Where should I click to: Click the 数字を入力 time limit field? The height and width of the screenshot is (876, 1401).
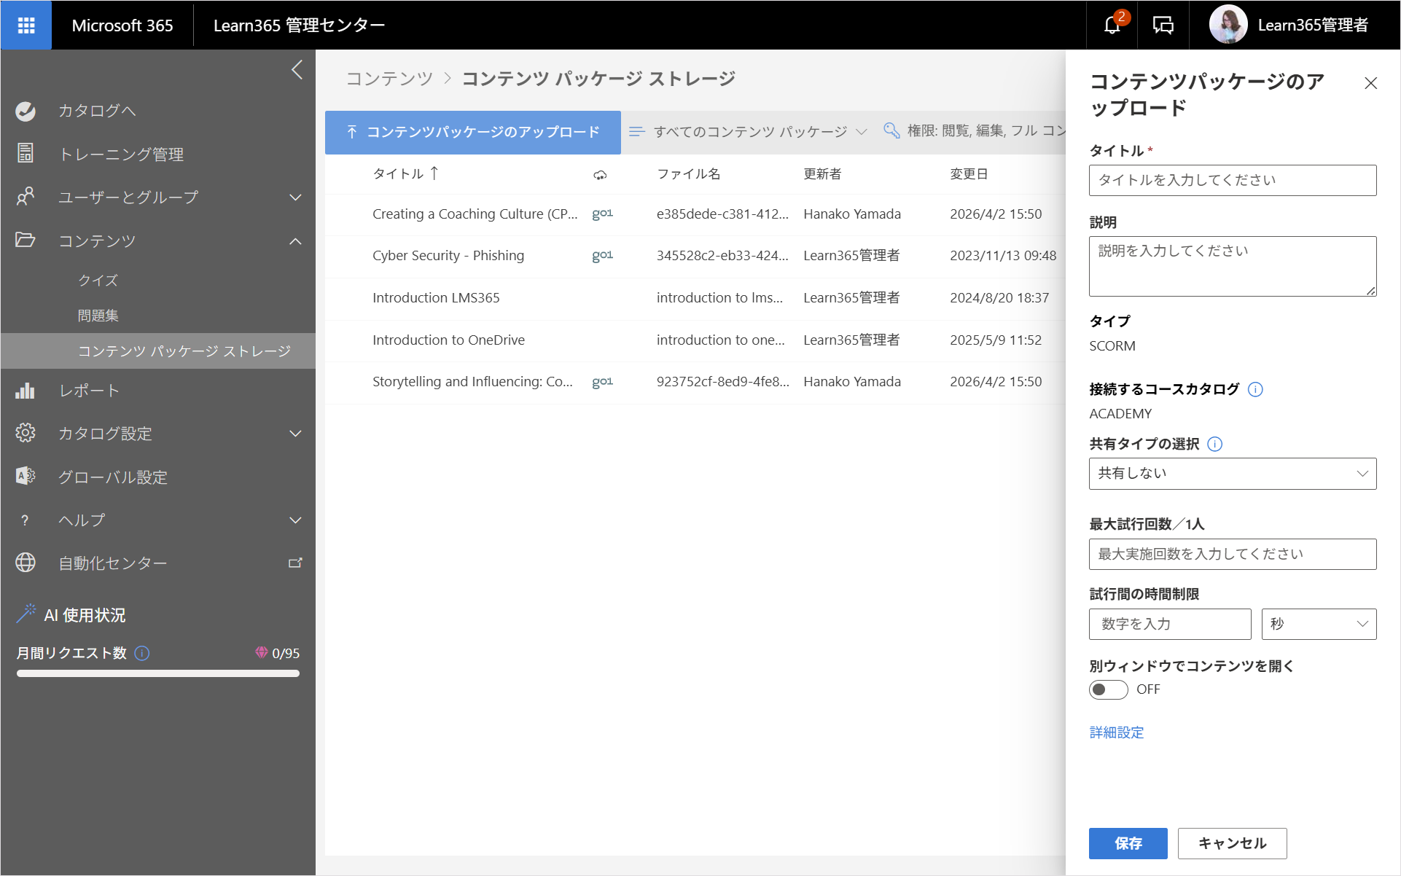(1170, 624)
